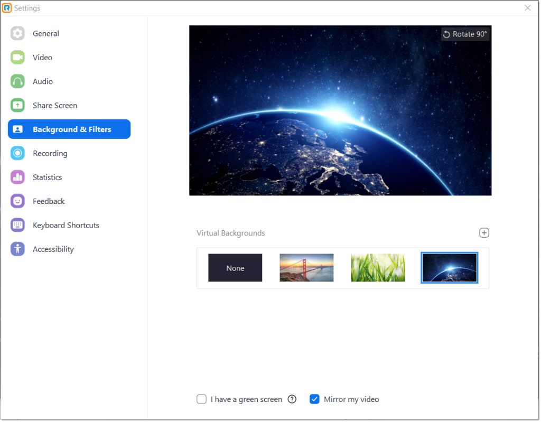Add a new virtual background image
This screenshot has height=422, width=541.
[x=484, y=233]
